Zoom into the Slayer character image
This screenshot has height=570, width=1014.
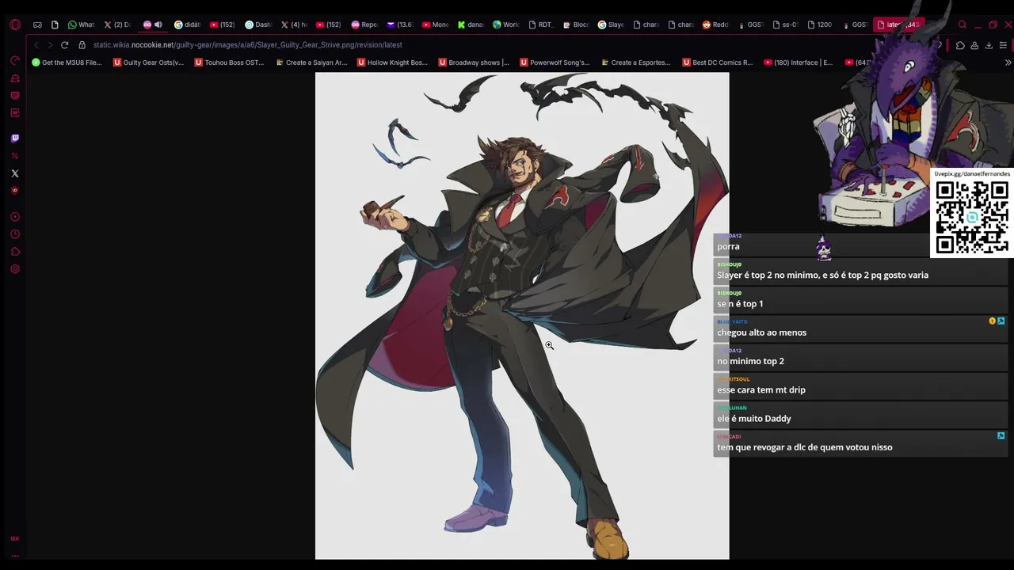(522, 316)
